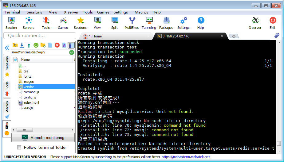Open the file list filter dropdown

click(x=15, y=60)
